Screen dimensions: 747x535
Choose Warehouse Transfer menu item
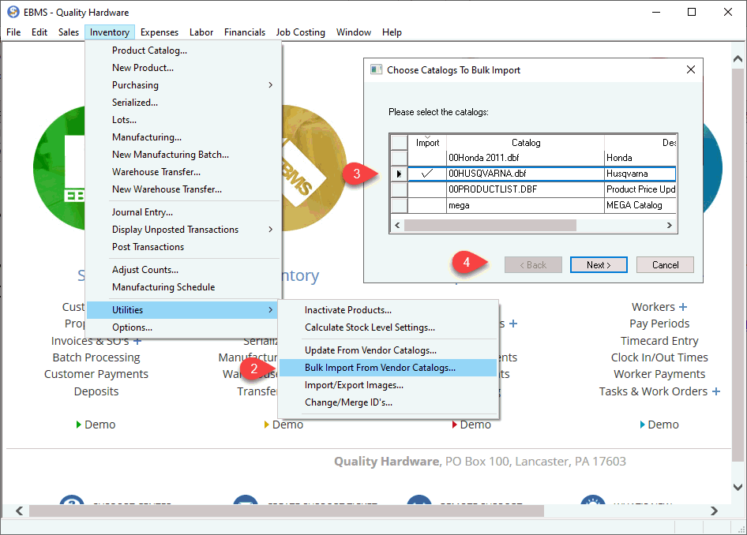pos(183,172)
